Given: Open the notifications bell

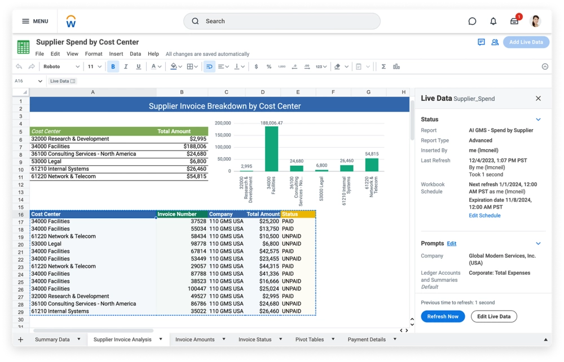Looking at the screenshot, I should coord(493,21).
